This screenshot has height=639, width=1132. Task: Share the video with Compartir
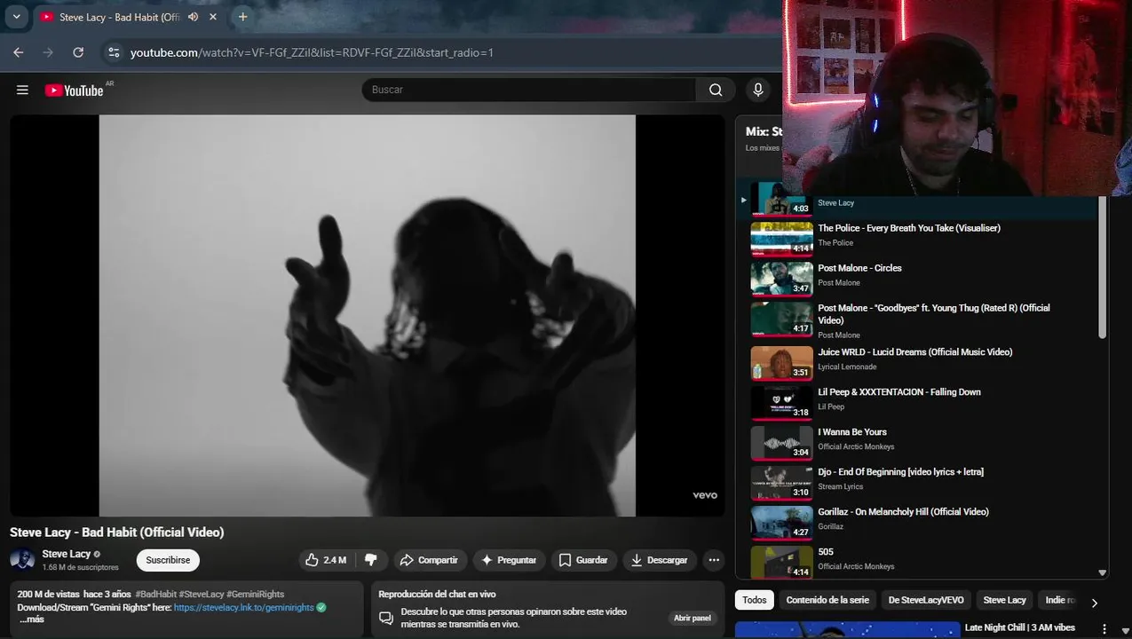tap(429, 560)
